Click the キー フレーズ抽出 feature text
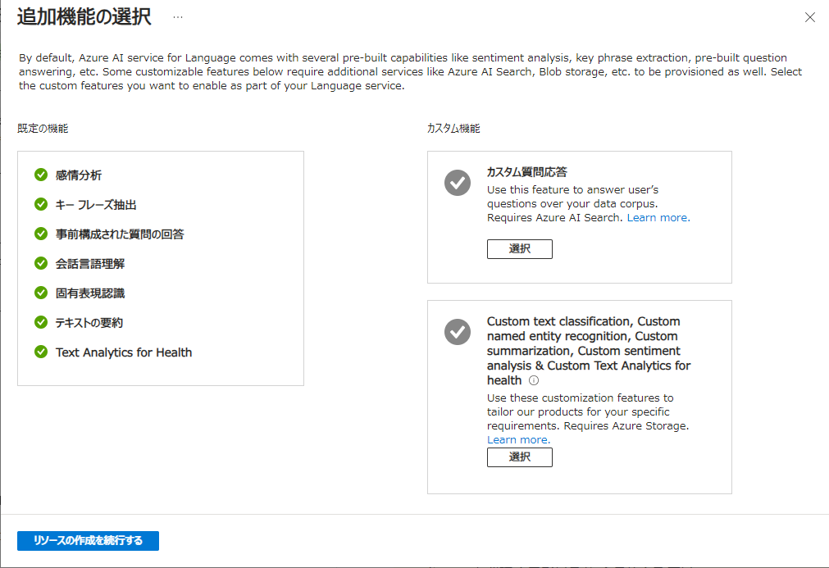 (96, 205)
